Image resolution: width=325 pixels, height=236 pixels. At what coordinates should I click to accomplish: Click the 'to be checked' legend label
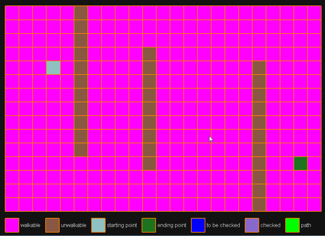[x=223, y=225]
